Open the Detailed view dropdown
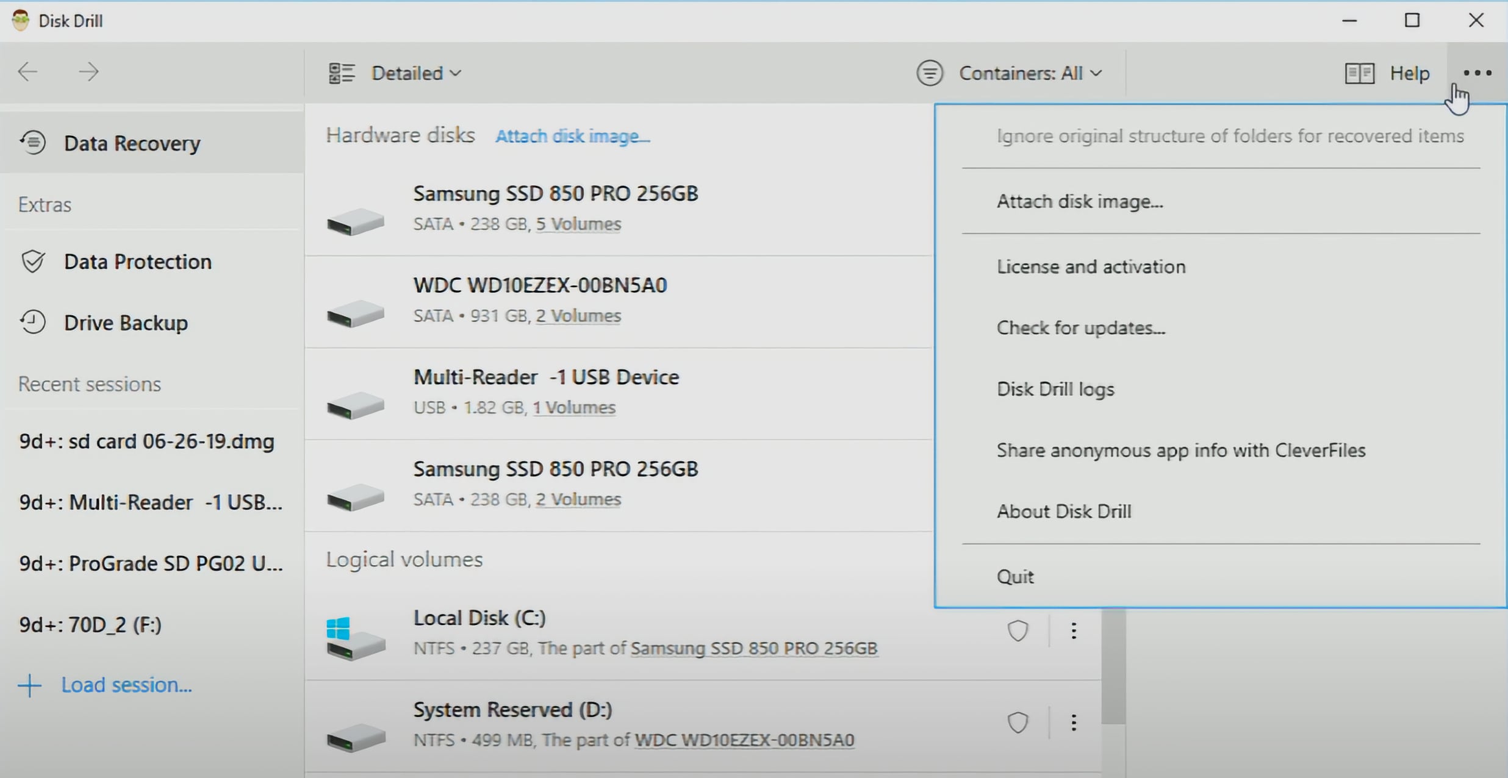Viewport: 1508px width, 778px height. 417,73
